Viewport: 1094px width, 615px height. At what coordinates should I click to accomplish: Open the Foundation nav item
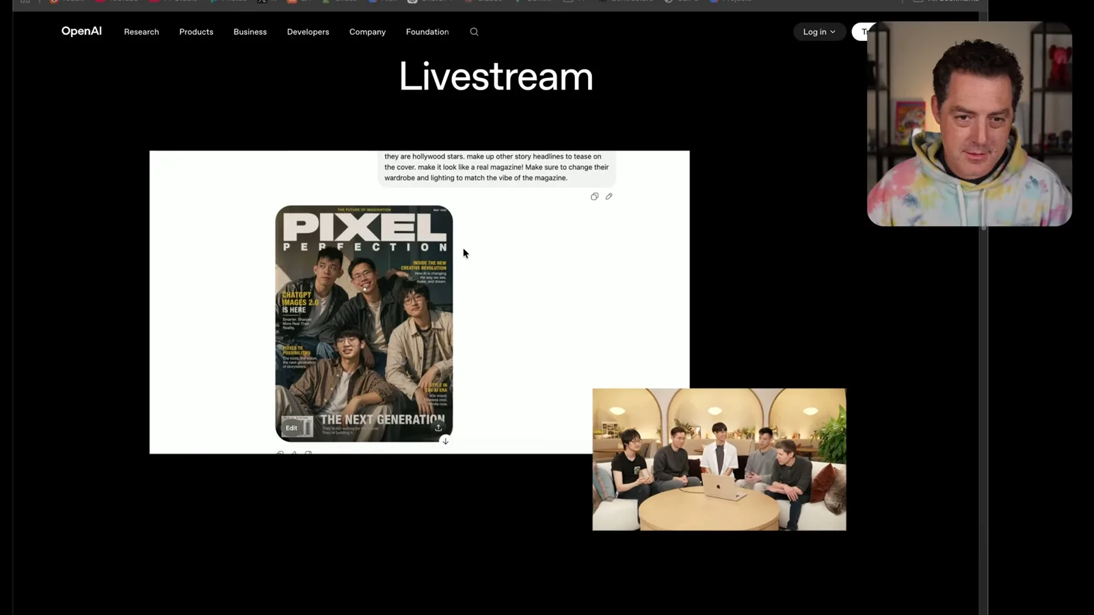pos(427,32)
